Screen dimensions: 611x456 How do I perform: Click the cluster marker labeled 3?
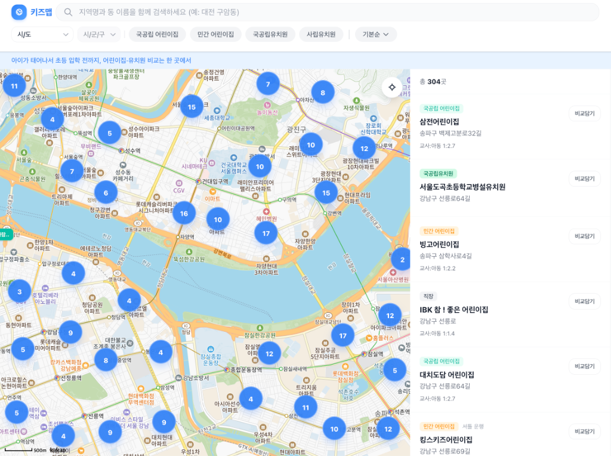tap(20, 292)
